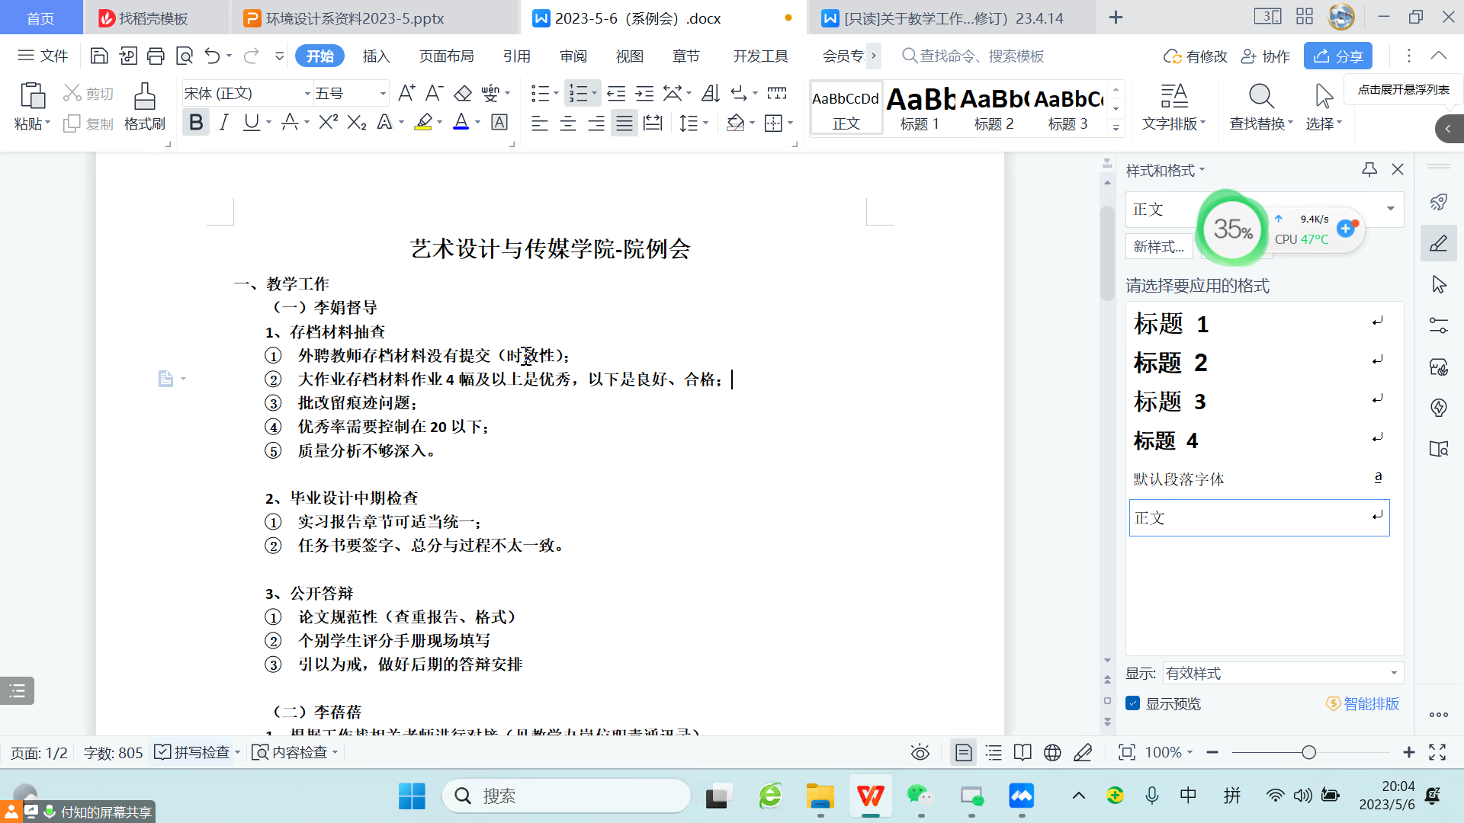This screenshot has height=823, width=1464.
Task: Click the New Style button
Action: tap(1158, 246)
